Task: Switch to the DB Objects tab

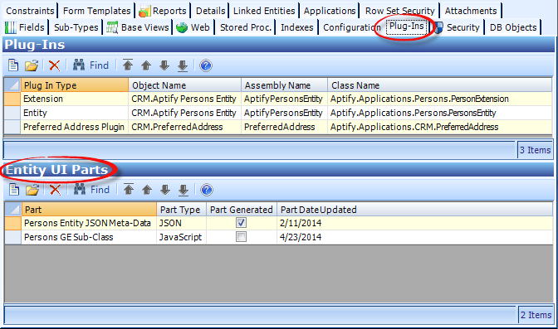Action: coord(513,27)
